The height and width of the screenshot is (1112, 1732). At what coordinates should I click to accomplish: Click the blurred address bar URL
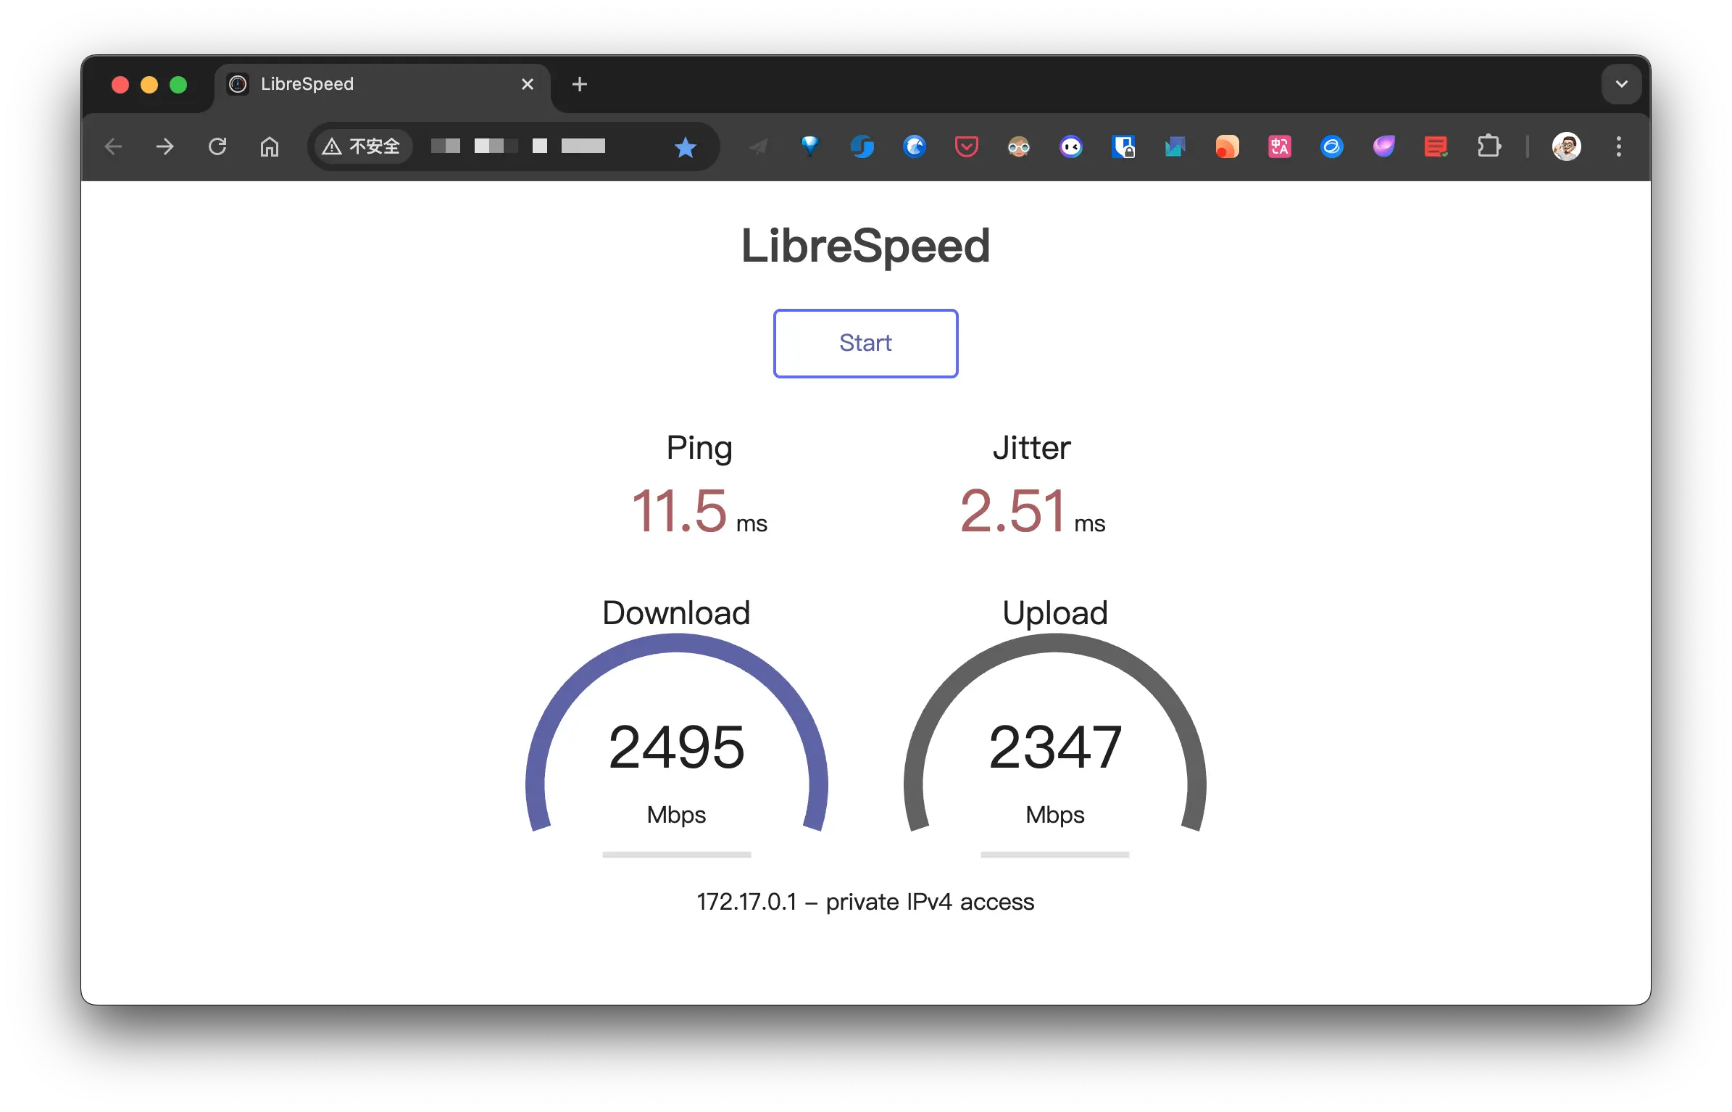coord(518,147)
